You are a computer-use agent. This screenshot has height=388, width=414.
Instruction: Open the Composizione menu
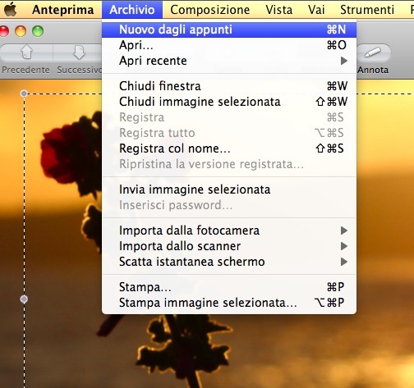click(210, 10)
